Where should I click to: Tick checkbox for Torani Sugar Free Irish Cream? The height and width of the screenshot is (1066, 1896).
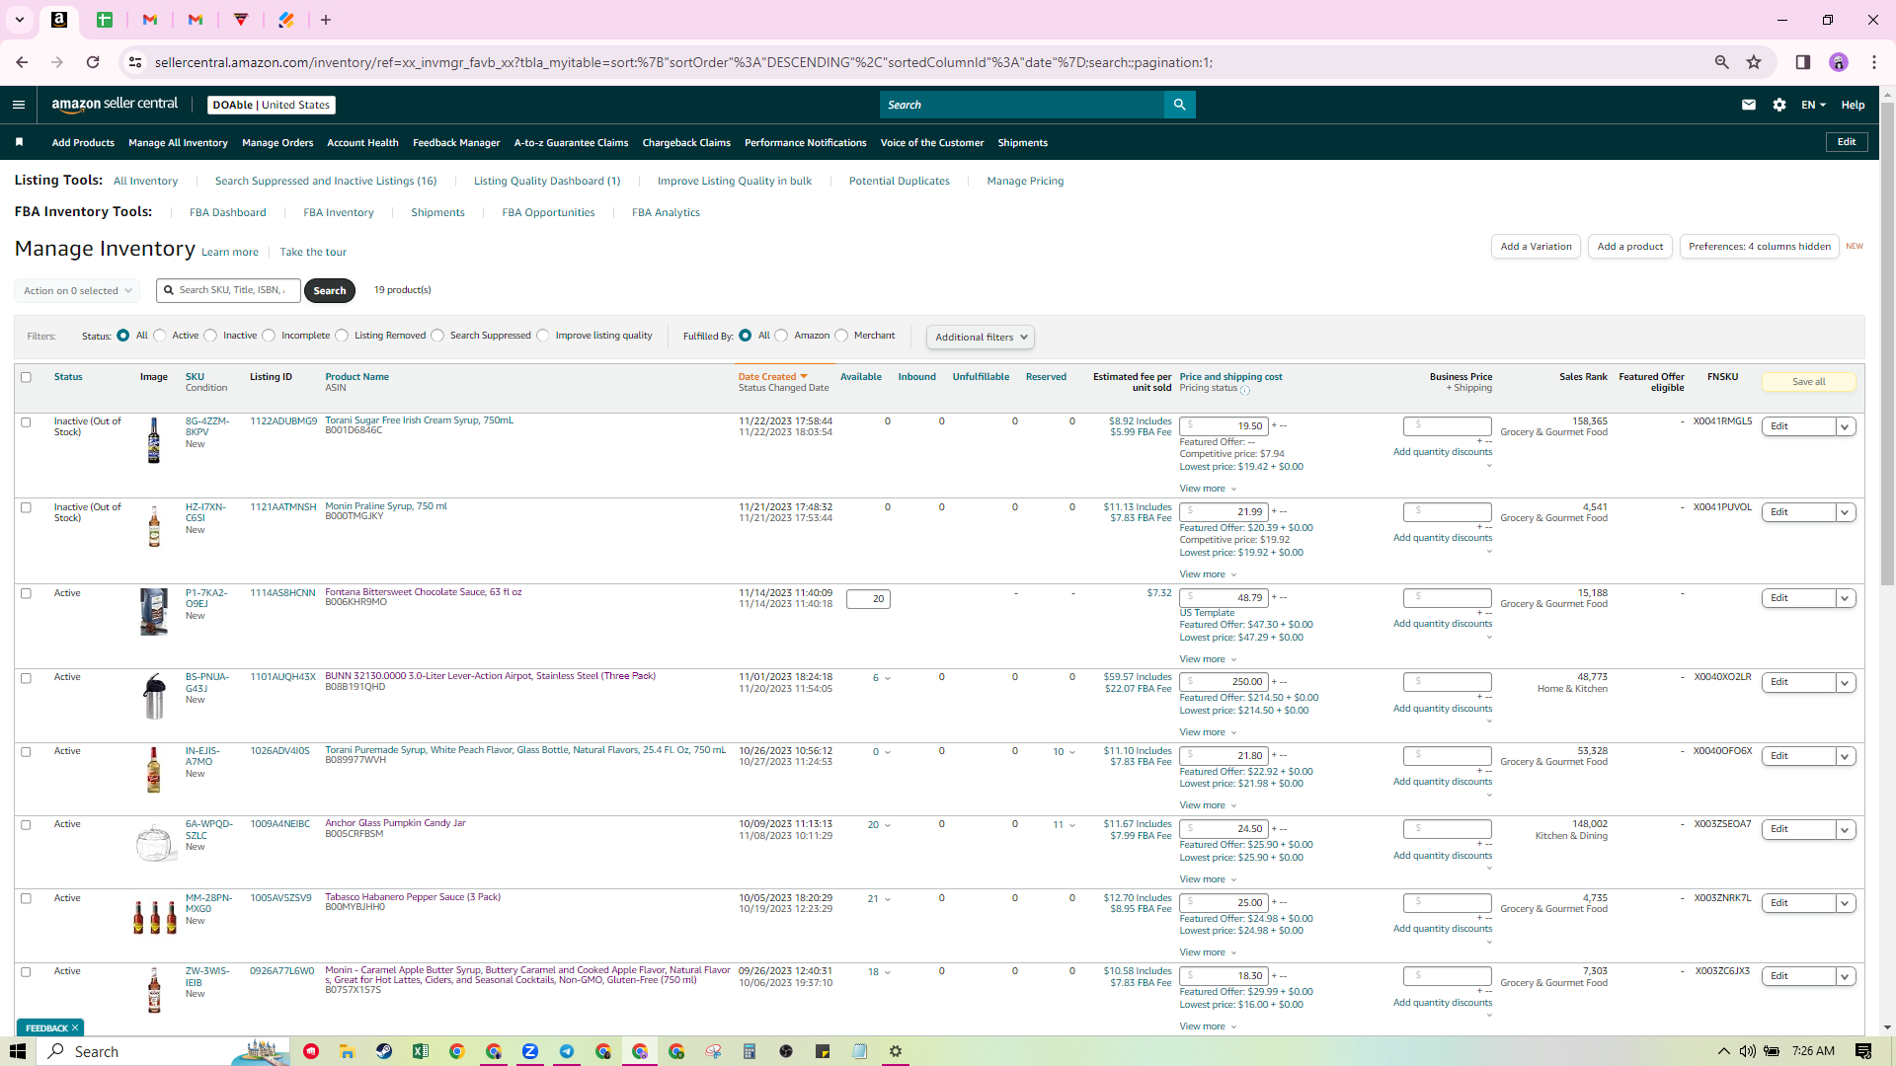pos(27,421)
